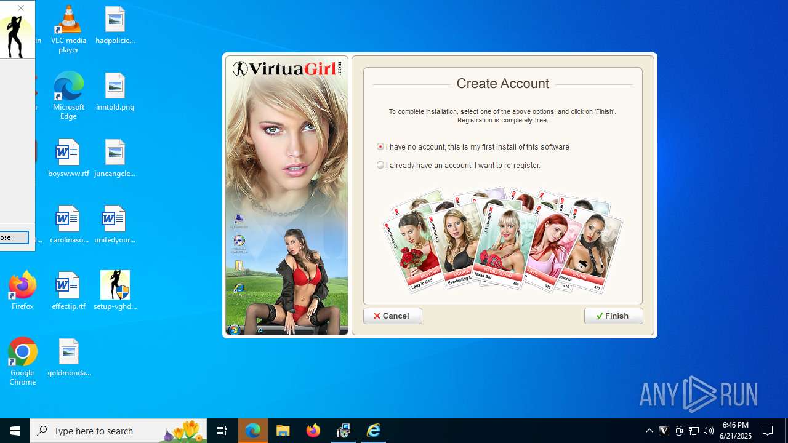Screen dimensions: 788x443
Task: Select 'I have no account' radio option
Action: tap(380, 146)
